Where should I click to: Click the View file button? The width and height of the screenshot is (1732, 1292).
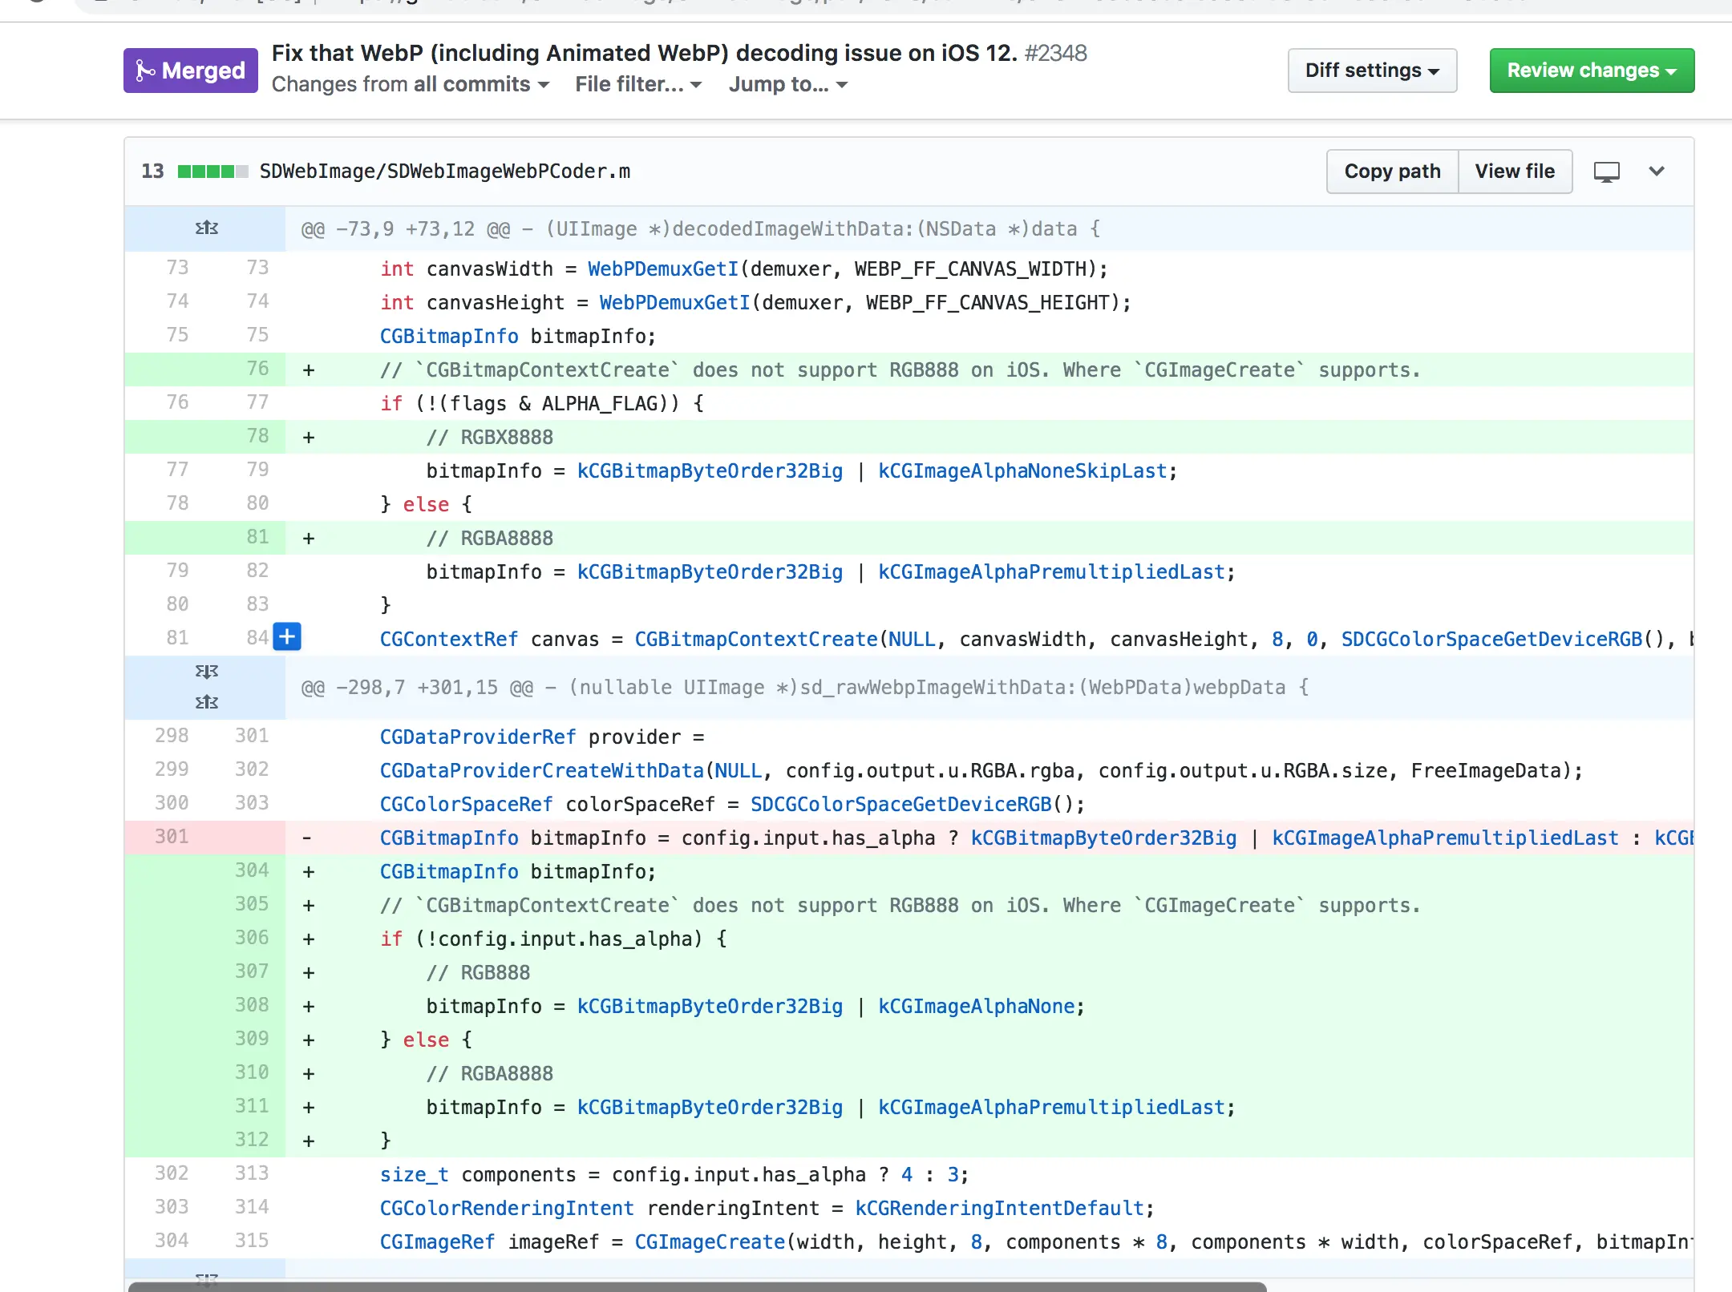pyautogui.click(x=1514, y=172)
